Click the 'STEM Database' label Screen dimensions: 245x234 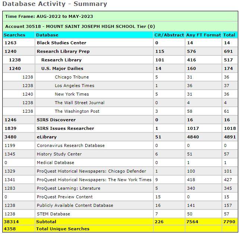pos(53,214)
